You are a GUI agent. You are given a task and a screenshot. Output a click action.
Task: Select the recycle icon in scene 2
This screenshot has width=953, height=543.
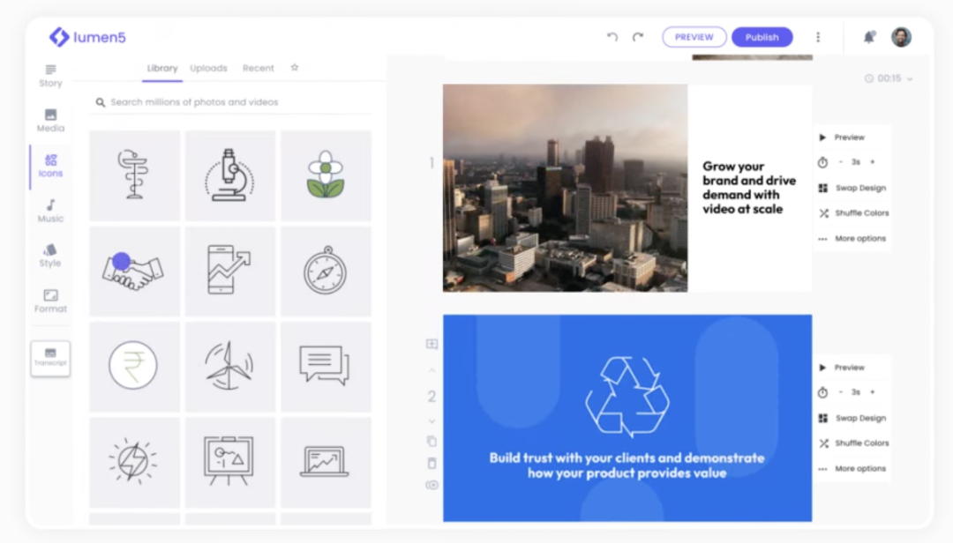point(627,396)
